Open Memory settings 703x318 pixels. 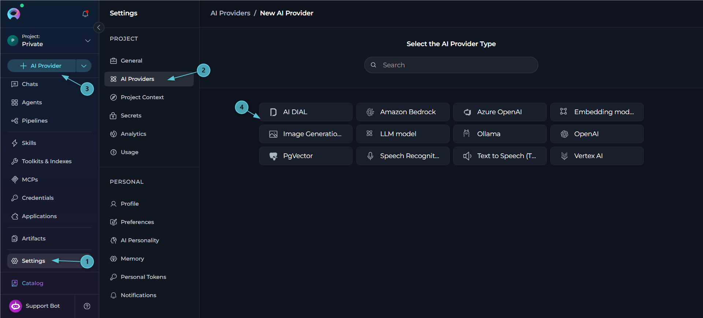pos(149,259)
